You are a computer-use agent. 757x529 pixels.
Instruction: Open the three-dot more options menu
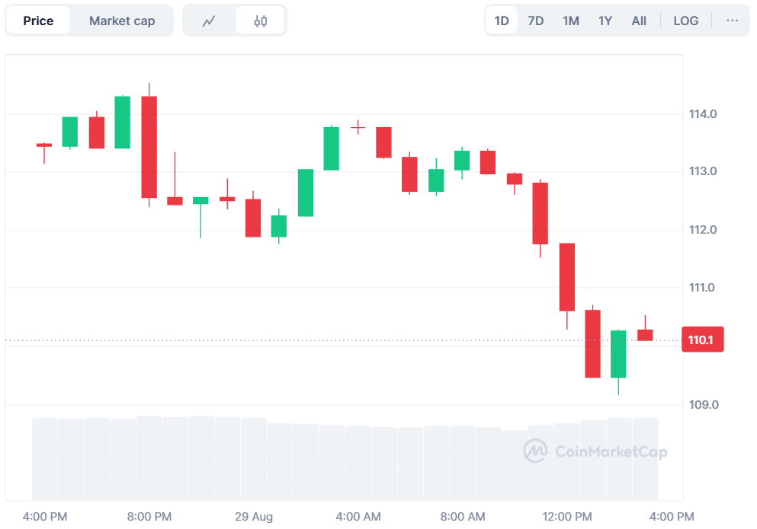click(x=732, y=21)
